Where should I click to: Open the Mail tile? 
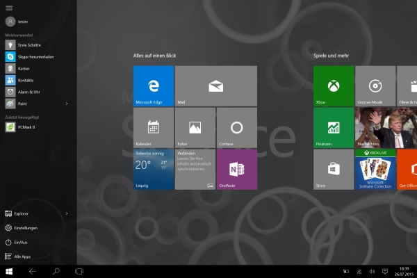click(x=216, y=86)
